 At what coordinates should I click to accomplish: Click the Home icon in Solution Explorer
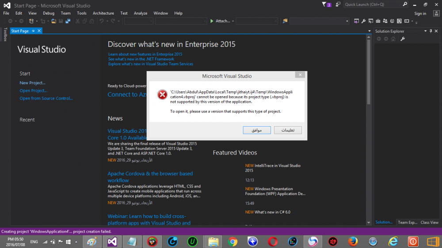point(393,39)
